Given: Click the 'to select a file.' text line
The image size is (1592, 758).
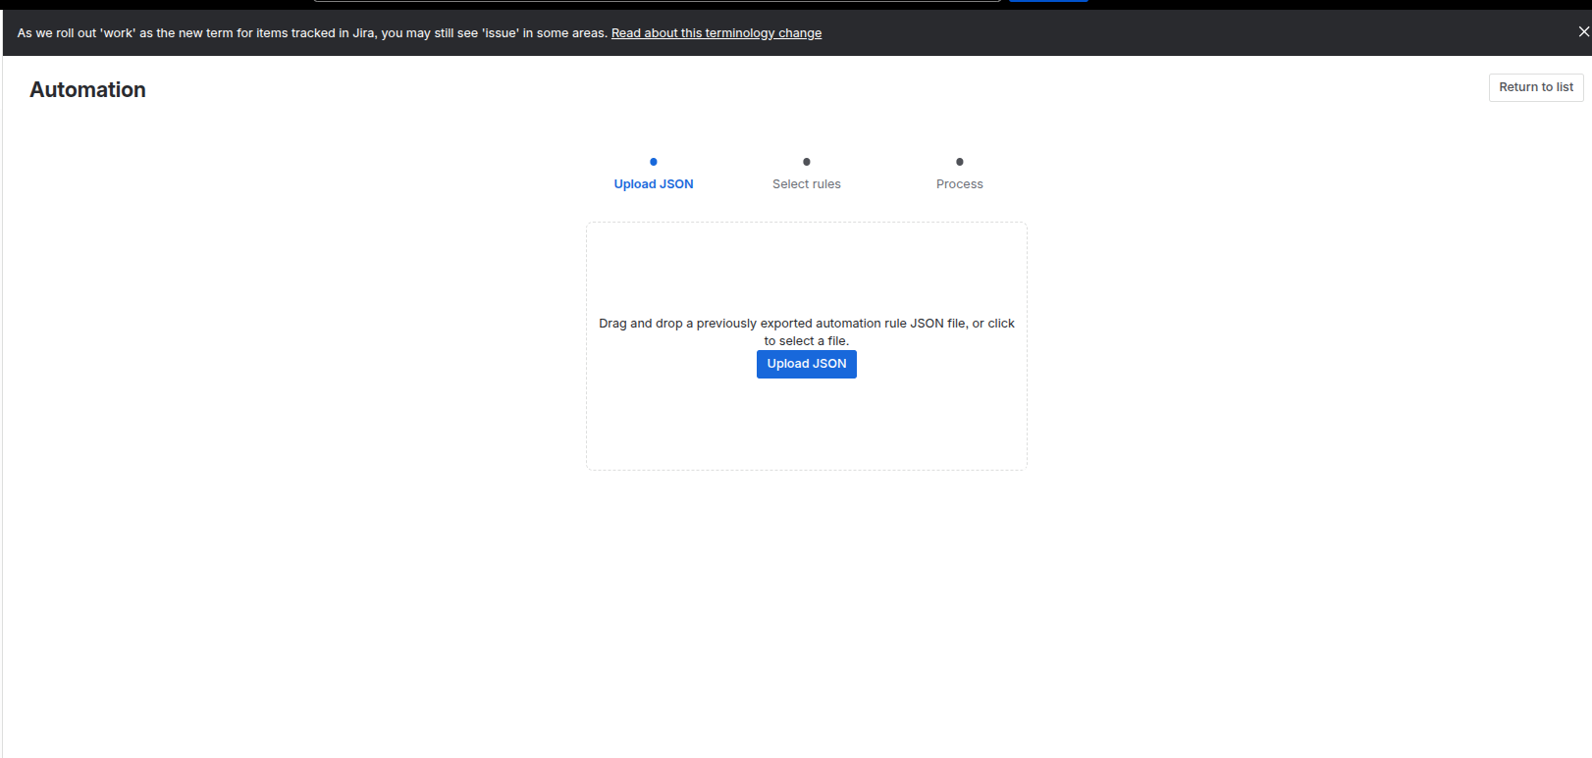Looking at the screenshot, I should (x=807, y=341).
